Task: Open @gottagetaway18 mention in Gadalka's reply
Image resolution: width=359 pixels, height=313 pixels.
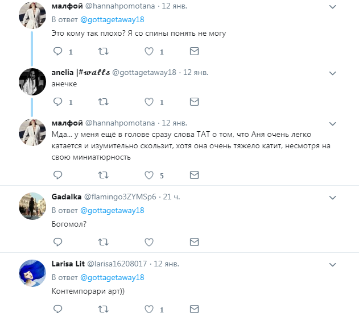Action: tap(112, 210)
